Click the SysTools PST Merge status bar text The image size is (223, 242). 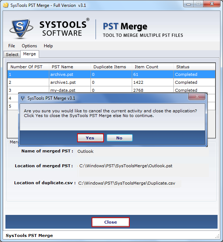pos(29,235)
